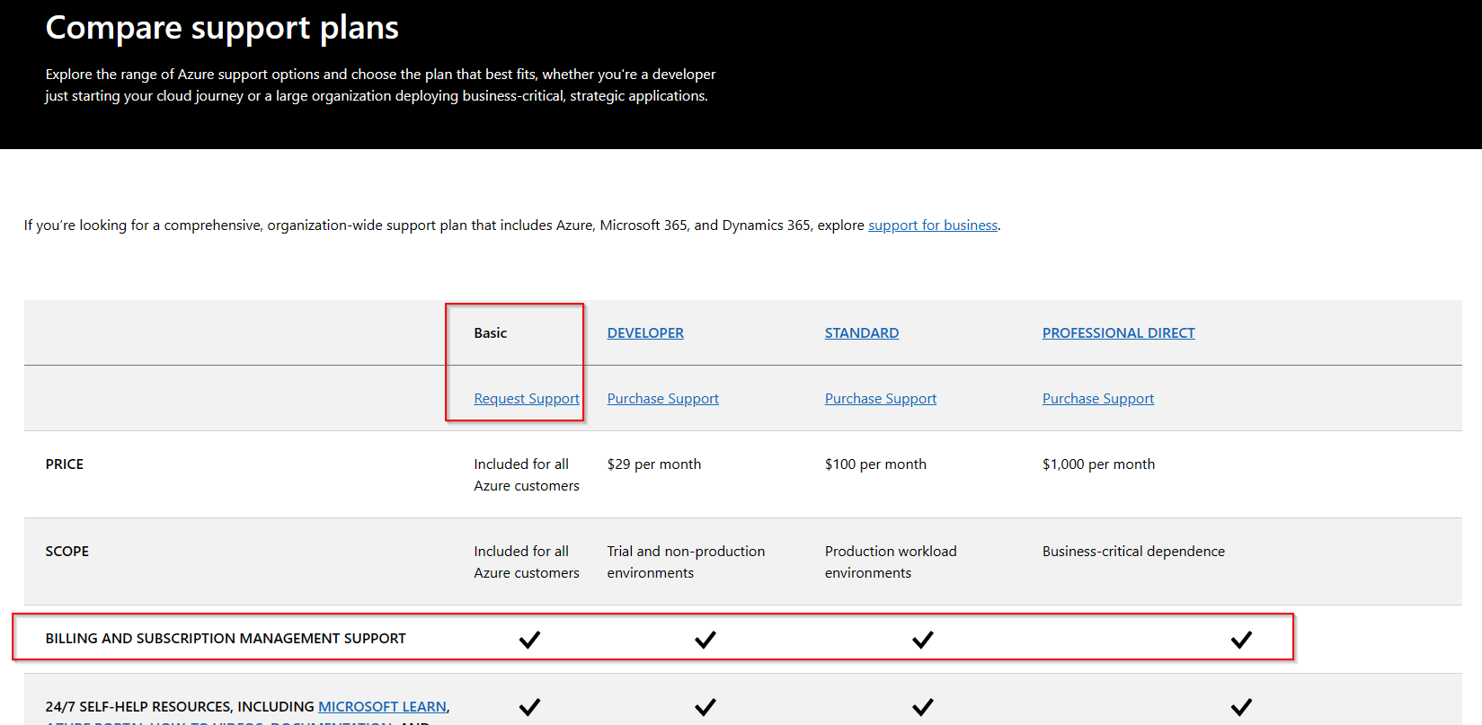Click Purchase Support under Standard
The height and width of the screenshot is (725, 1482).
pyautogui.click(x=881, y=399)
